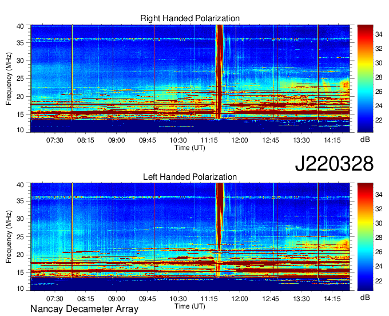Click the 28 dB value on the lower colorbar
Image resolution: width=389 pixels, height=316 pixels.
tap(379, 238)
